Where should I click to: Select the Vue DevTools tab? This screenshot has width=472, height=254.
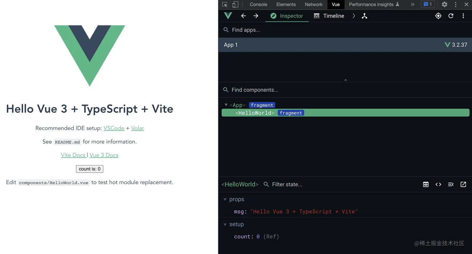click(336, 4)
